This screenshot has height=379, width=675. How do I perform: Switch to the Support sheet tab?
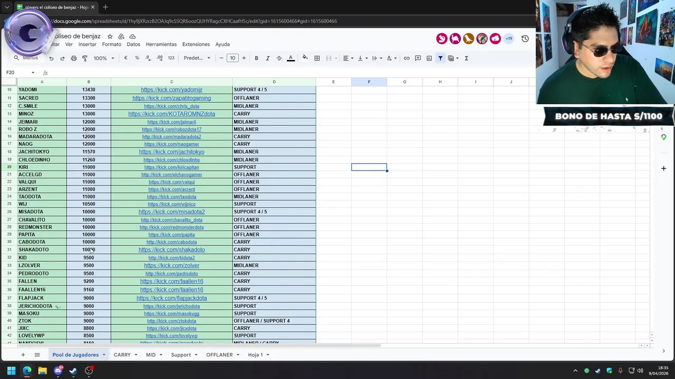pos(181,355)
